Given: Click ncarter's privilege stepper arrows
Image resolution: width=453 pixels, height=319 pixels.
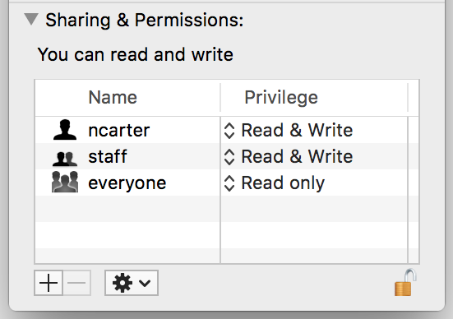Looking at the screenshot, I should click(229, 131).
